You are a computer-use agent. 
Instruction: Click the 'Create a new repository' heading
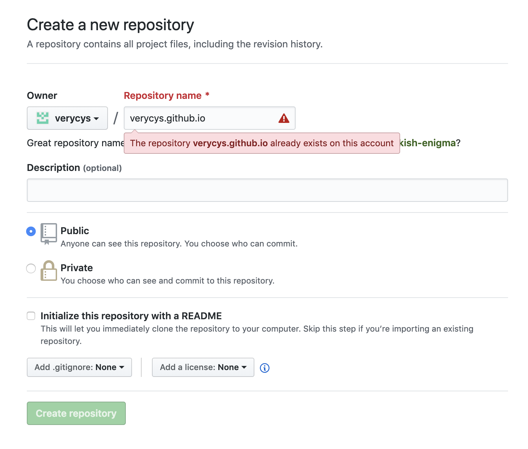pyautogui.click(x=111, y=25)
